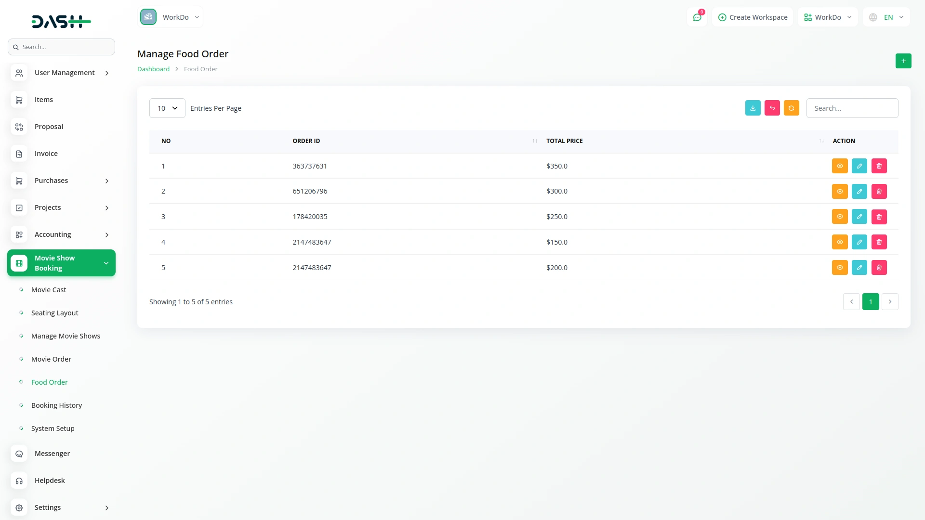Navigate to Dashboard via breadcrumb link
The height and width of the screenshot is (520, 925).
[x=153, y=69]
